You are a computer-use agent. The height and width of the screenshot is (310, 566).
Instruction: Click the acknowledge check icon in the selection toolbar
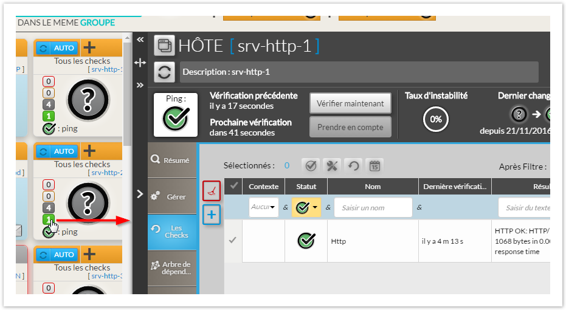pos(311,166)
